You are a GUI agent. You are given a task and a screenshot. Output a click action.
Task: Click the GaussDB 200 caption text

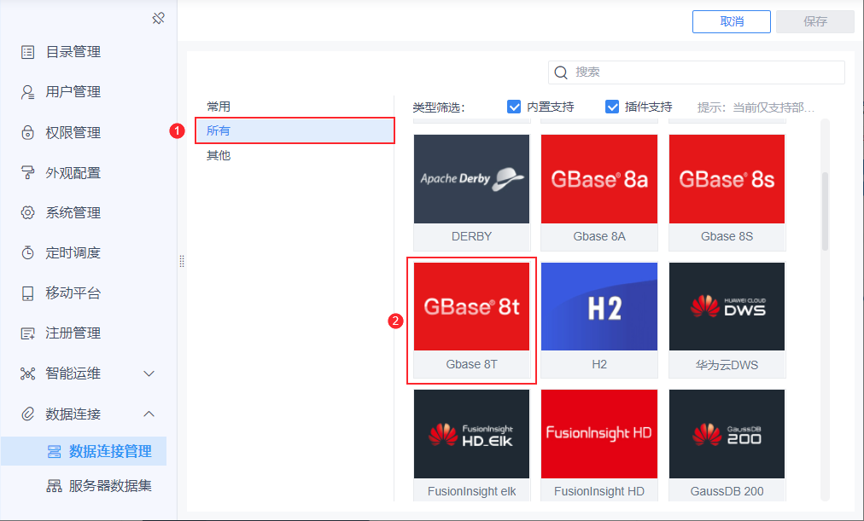coord(727,491)
